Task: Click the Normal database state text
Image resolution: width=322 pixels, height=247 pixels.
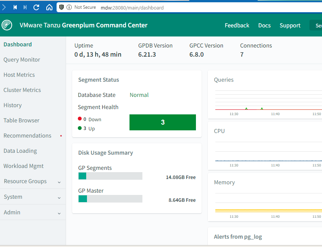Action: tap(139, 95)
